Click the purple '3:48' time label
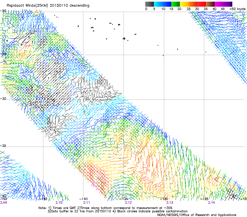This screenshot has width=247, height=217. pos(3,203)
